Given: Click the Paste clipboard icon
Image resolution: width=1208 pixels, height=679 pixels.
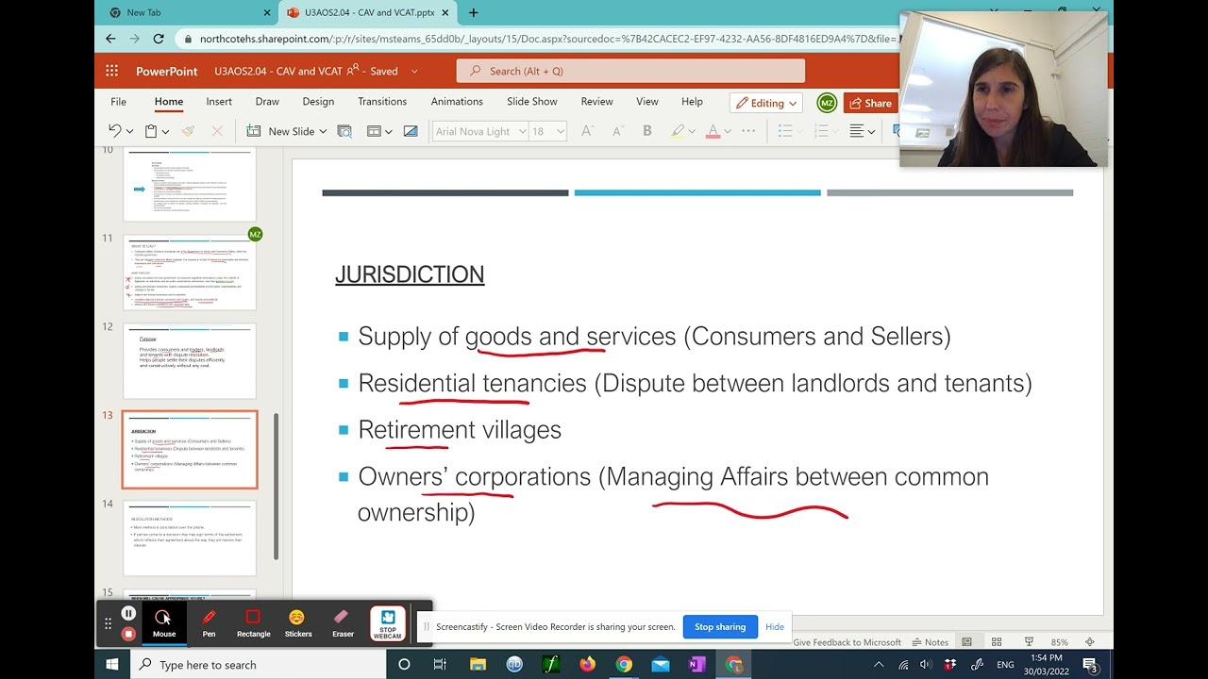Looking at the screenshot, I should [151, 131].
